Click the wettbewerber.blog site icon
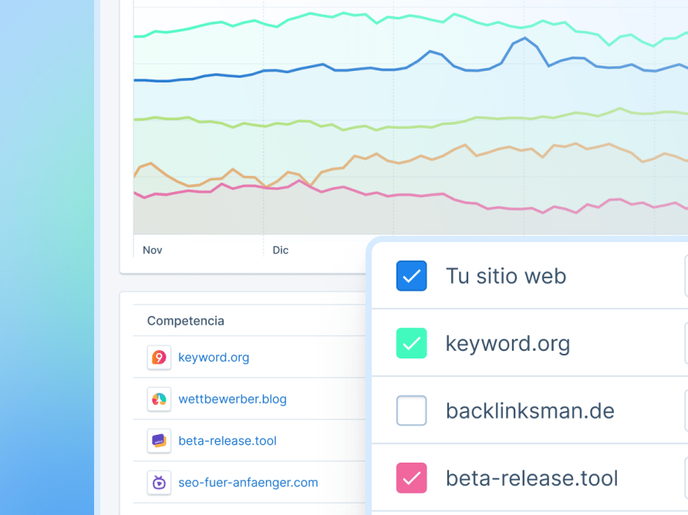This screenshot has width=688, height=515. point(159,399)
